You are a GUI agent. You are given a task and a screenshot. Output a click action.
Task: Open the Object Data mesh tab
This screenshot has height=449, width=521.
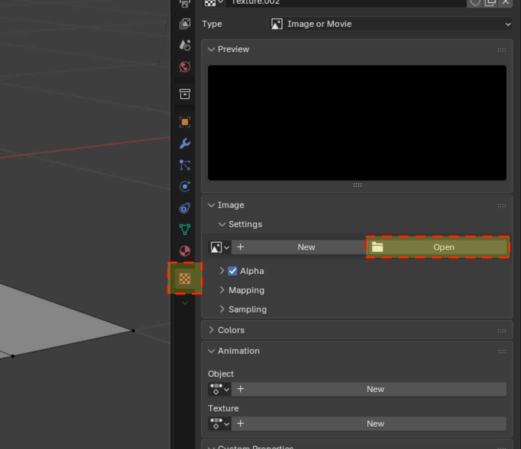185,229
